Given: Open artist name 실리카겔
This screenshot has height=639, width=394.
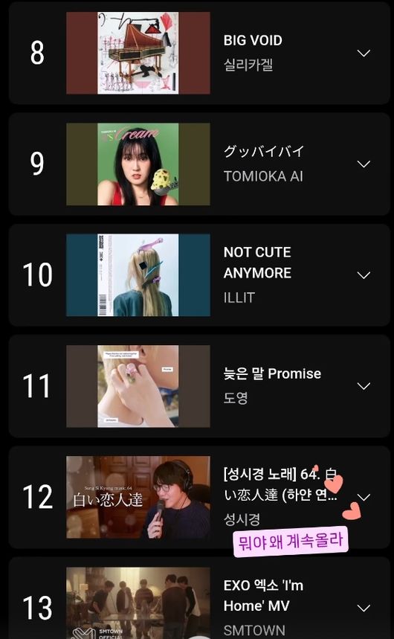Looking at the screenshot, I should (248, 65).
